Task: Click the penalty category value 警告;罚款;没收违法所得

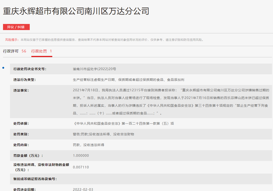Action: (103, 134)
